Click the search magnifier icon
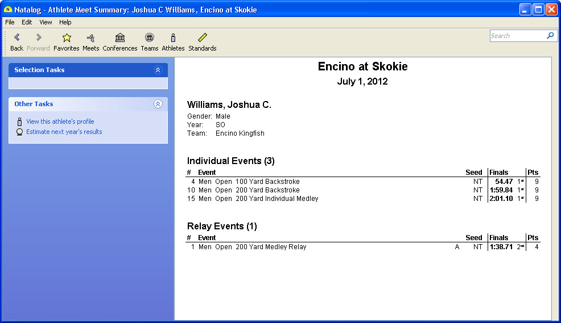Screen dimensions: 561x323 click(x=550, y=36)
